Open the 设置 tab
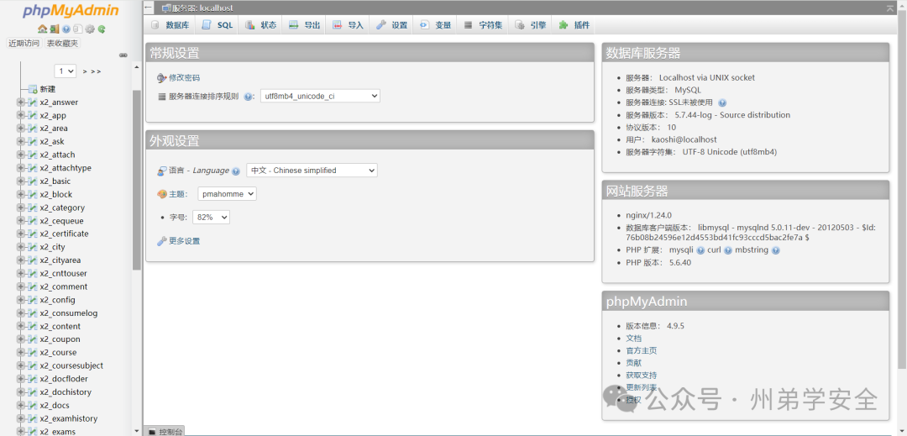 click(391, 25)
